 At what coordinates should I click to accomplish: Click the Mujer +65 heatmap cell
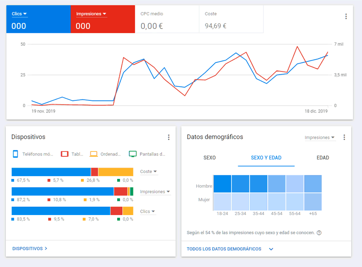point(313,202)
